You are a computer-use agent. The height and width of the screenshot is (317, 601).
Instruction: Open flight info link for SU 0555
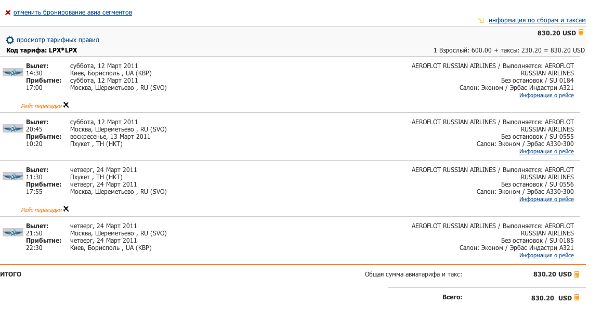click(x=546, y=152)
